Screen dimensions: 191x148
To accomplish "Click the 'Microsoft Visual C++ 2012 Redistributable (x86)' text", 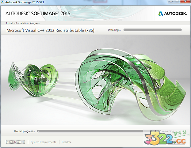I will [50, 30].
